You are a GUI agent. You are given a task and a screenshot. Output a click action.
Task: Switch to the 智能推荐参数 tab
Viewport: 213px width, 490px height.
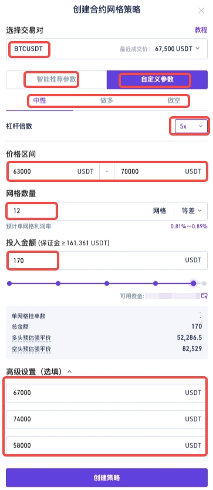(x=56, y=79)
